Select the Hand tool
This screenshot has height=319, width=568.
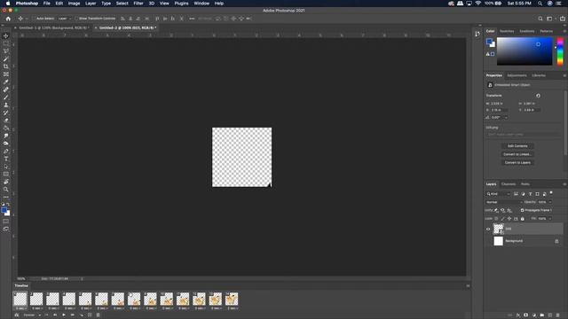tap(6, 182)
